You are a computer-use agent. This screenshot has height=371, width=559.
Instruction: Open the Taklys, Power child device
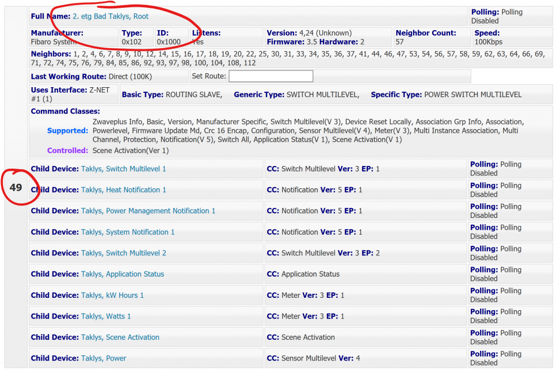click(103, 358)
